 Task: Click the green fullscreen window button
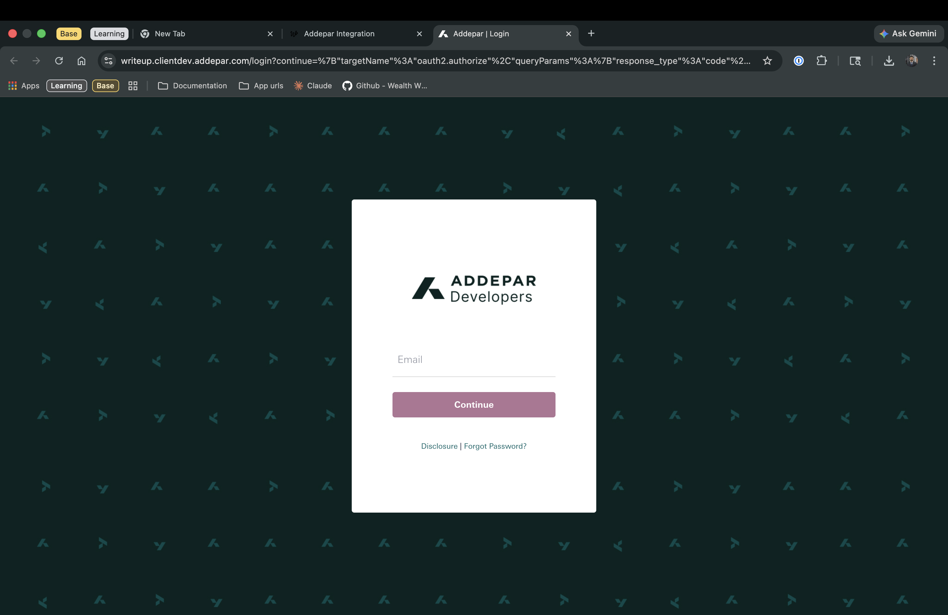pos(41,34)
